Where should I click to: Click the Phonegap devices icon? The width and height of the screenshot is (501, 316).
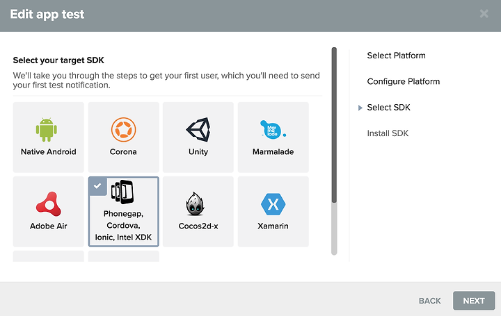[122, 192]
